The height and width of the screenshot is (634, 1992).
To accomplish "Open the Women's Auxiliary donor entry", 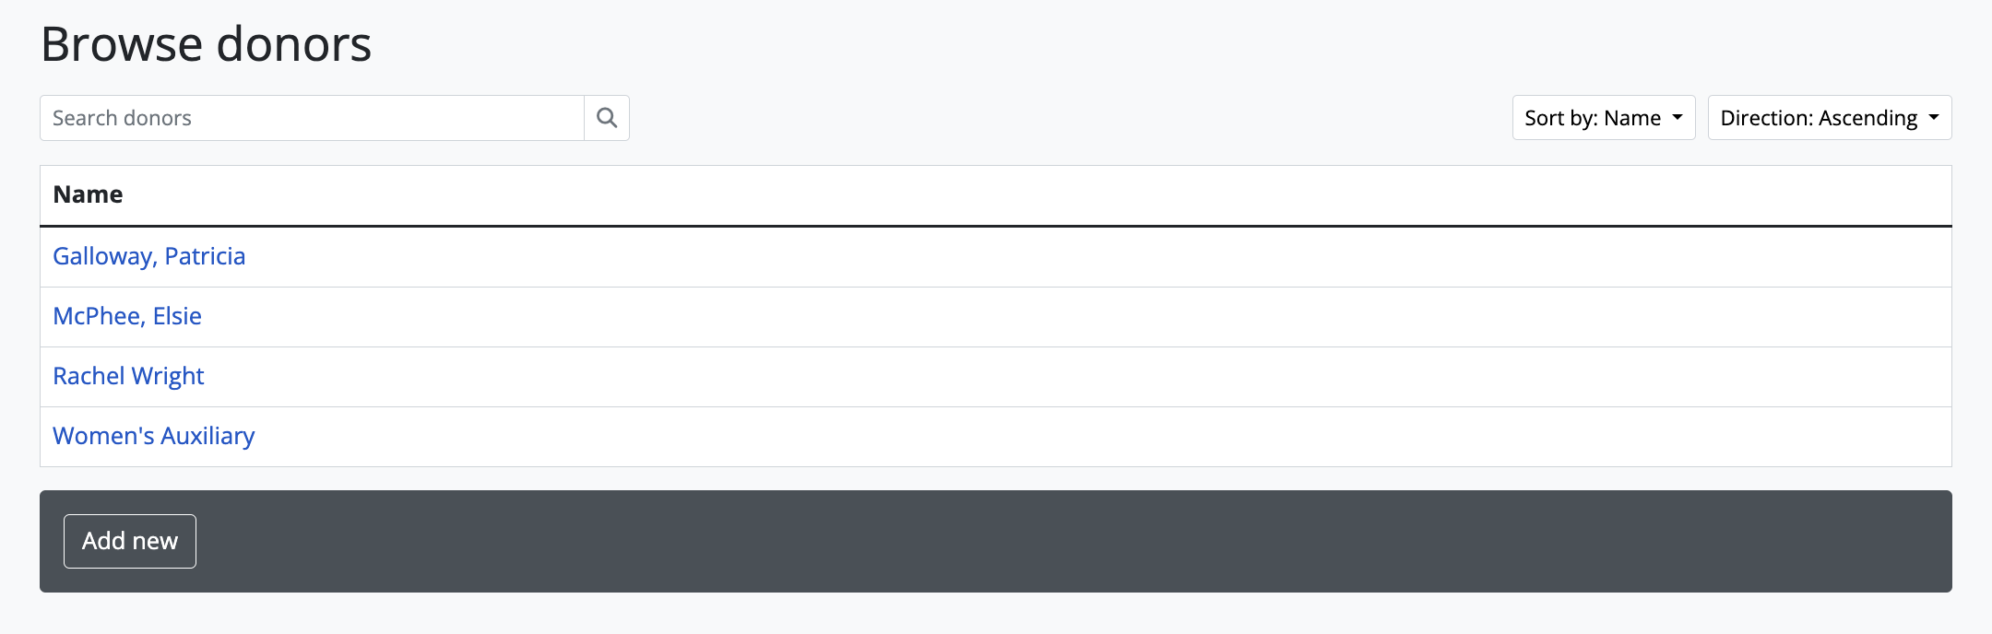I will pos(154,436).
